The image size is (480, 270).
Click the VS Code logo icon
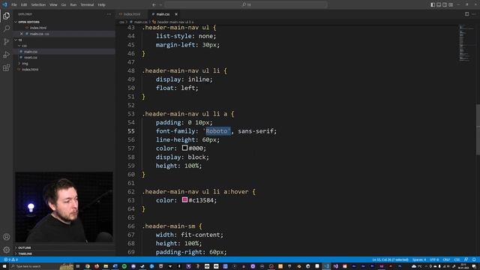pyautogui.click(x=4, y=4)
